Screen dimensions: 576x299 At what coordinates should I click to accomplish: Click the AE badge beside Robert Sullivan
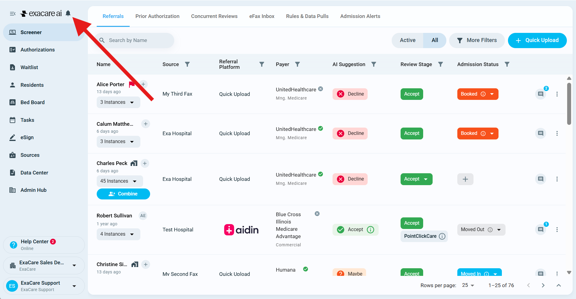point(143,216)
